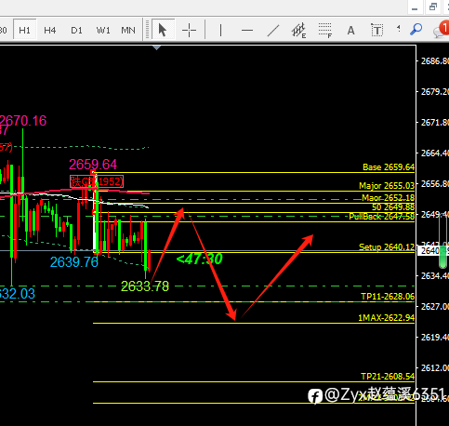
Task: Choose the equidistant channel tool
Action: click(x=298, y=31)
